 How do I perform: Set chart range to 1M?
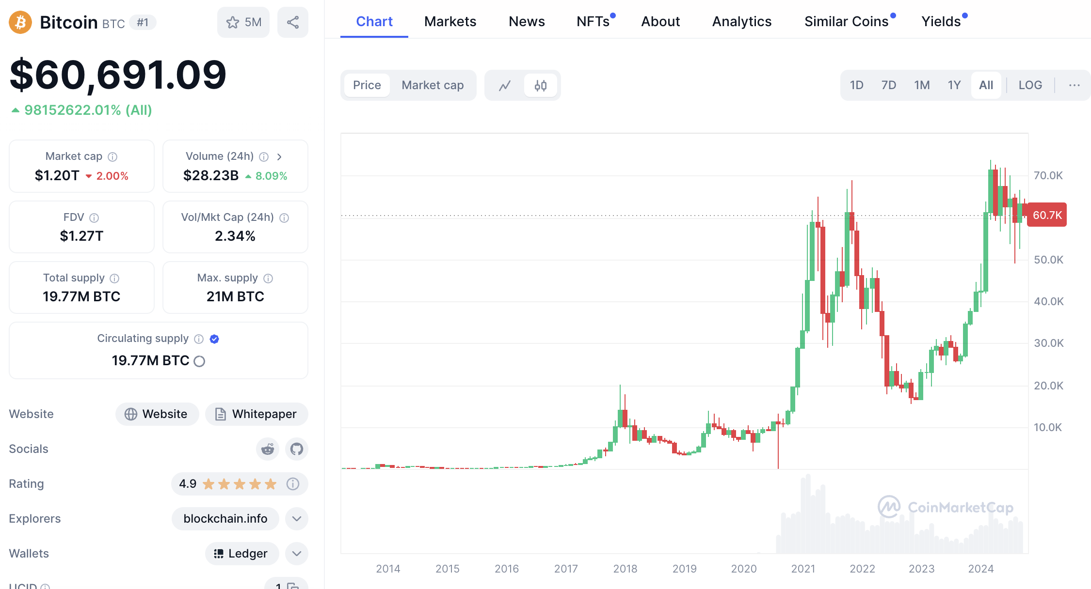922,85
